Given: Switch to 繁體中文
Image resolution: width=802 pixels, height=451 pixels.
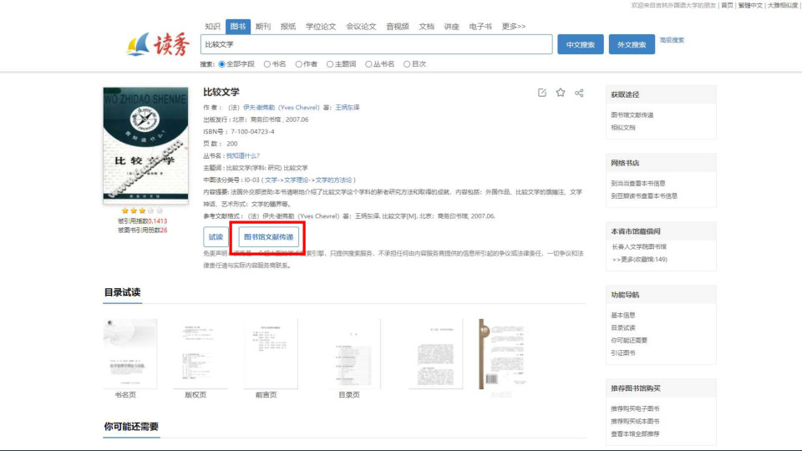Looking at the screenshot, I should coord(750,6).
